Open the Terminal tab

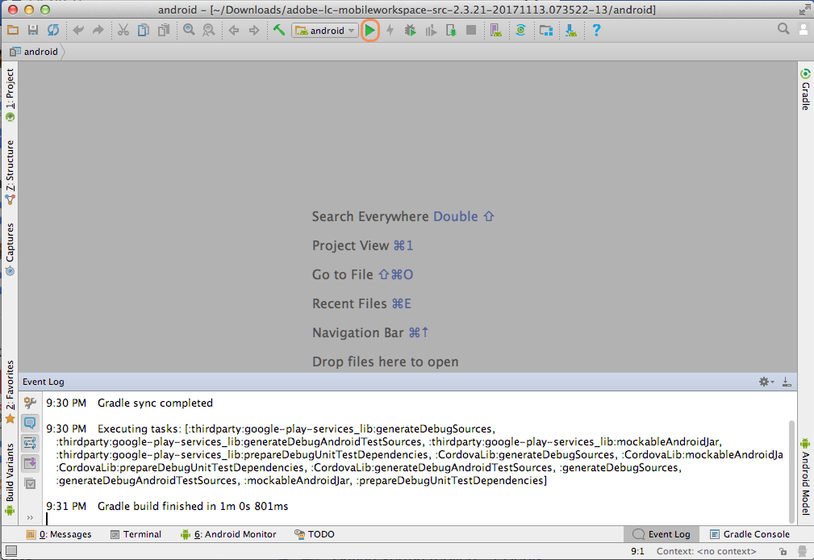point(136,534)
